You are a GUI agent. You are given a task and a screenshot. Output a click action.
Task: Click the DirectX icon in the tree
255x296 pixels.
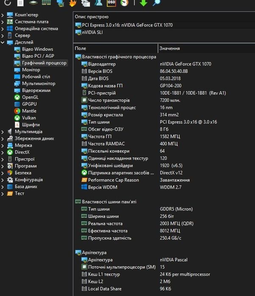10,152
